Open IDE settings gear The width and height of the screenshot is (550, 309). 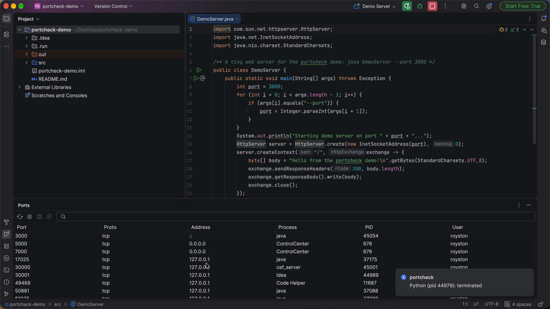coord(489,6)
